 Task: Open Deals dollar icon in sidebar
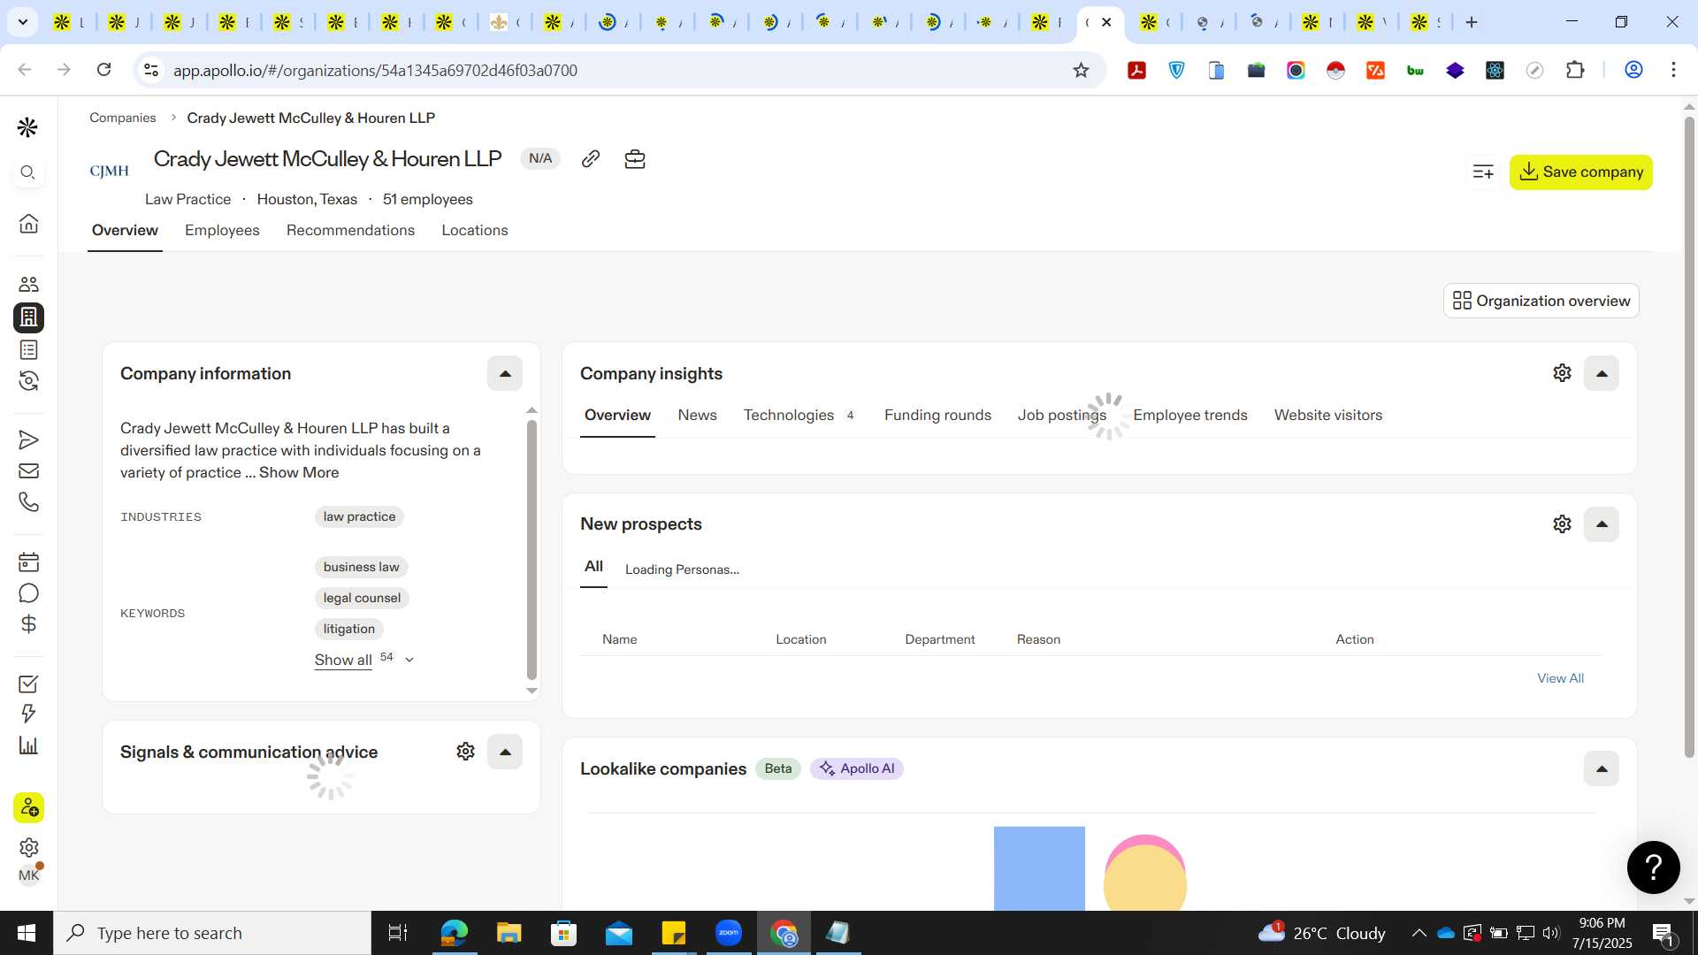click(28, 624)
